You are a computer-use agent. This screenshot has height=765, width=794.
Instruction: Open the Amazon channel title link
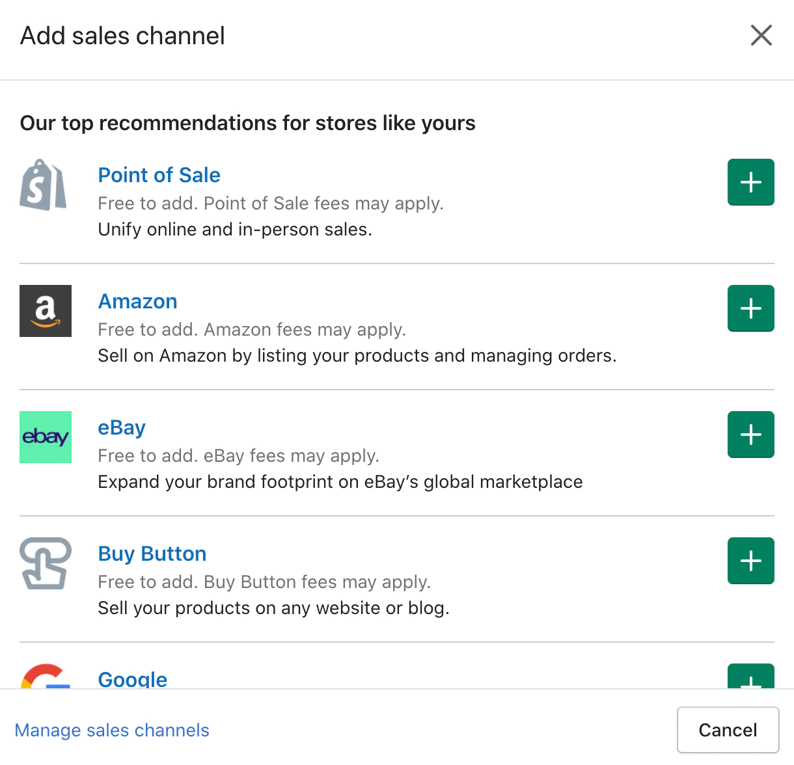point(137,301)
